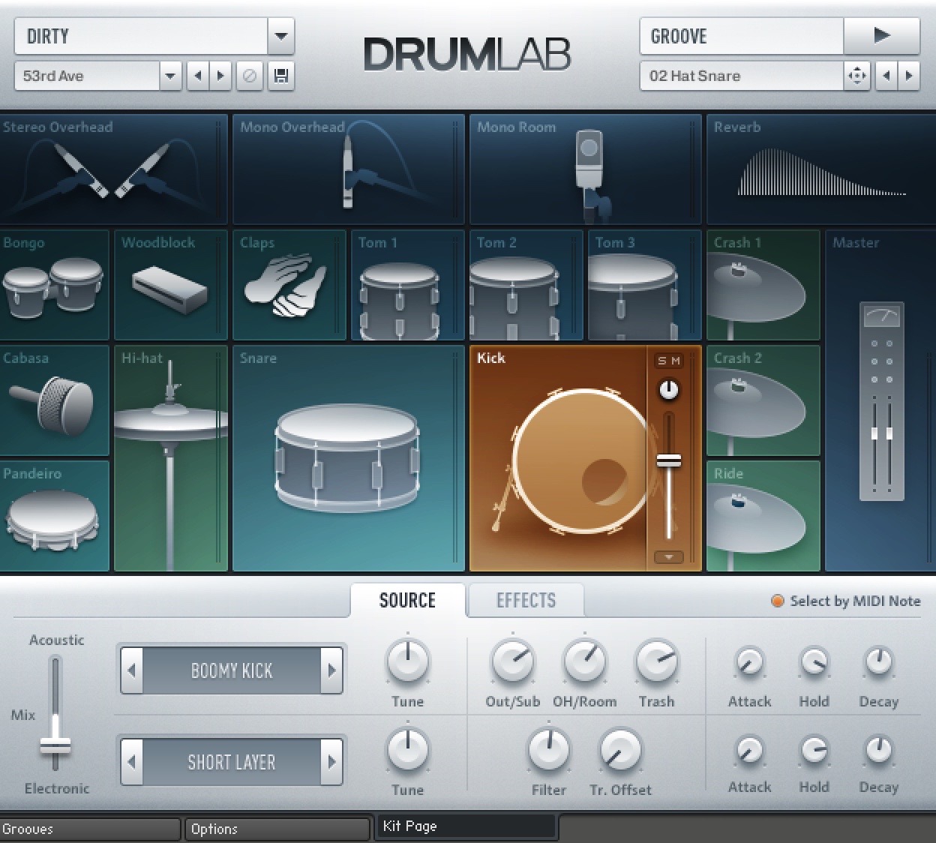The height and width of the screenshot is (843, 936).
Task: Select the Bongo drum pad
Action: (55, 285)
